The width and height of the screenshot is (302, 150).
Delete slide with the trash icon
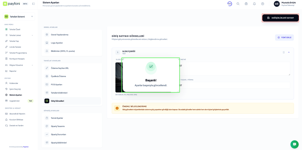click(x=283, y=52)
